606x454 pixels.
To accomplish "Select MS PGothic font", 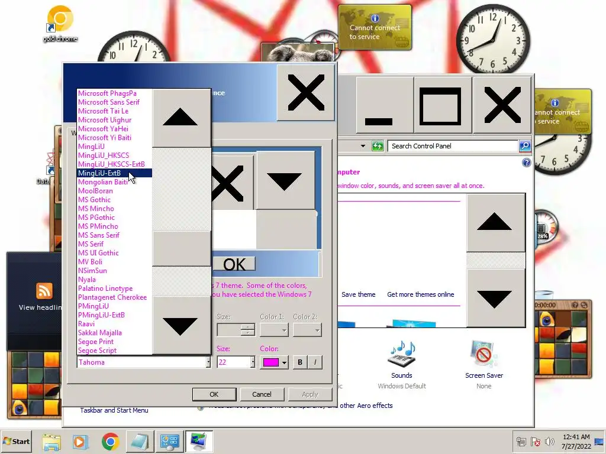I will click(x=114, y=218).
